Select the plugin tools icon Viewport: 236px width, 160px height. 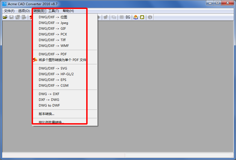point(106,17)
